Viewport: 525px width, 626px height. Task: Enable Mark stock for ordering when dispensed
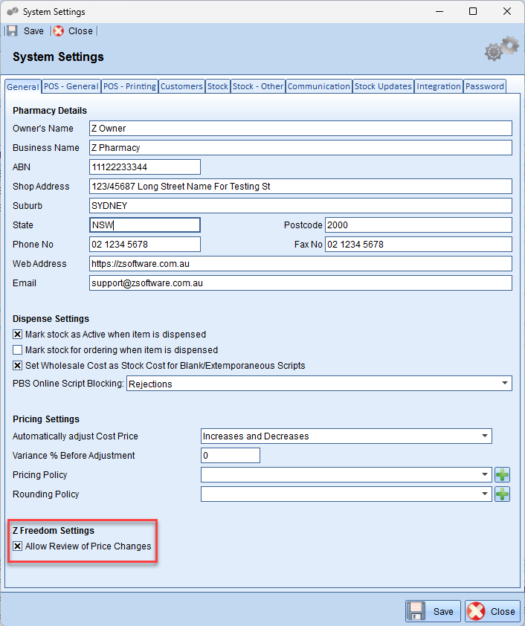(18, 350)
